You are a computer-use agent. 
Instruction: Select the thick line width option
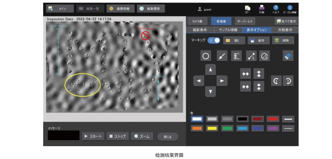click(x=288, y=119)
